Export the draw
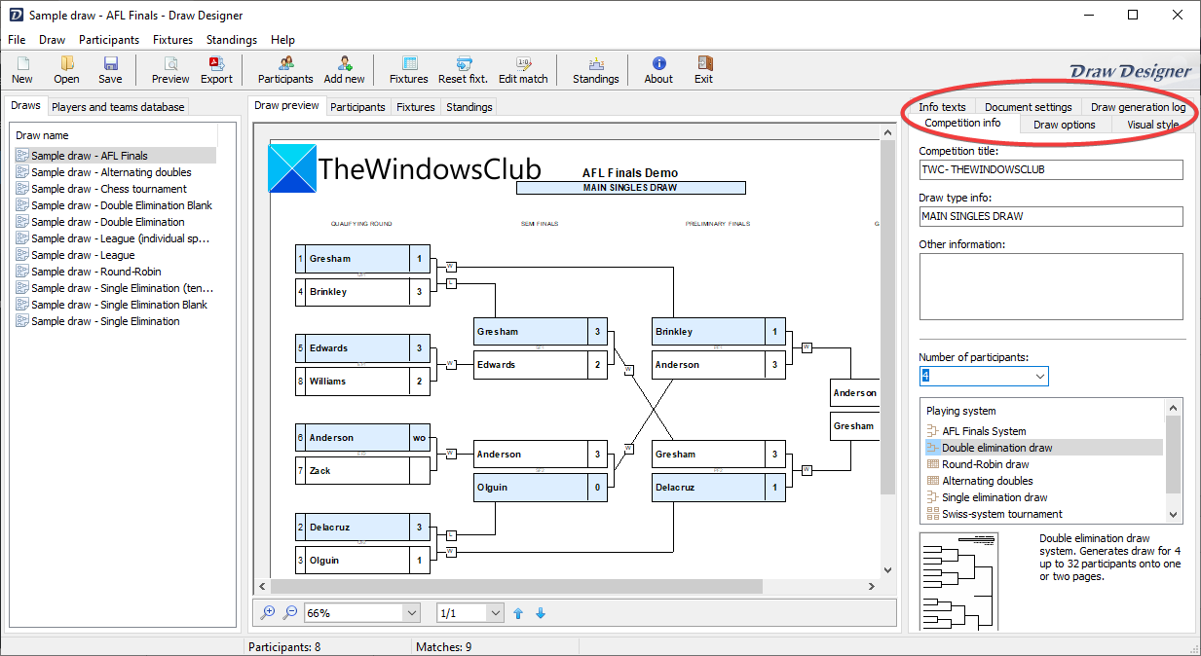This screenshot has height=656, width=1201. [x=216, y=69]
